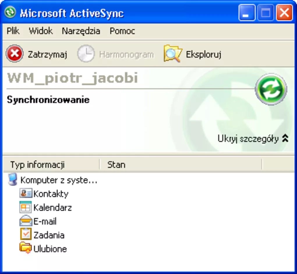The height and width of the screenshot is (274, 297).
Task: Click the green sync circle icon
Action: coord(271,89)
